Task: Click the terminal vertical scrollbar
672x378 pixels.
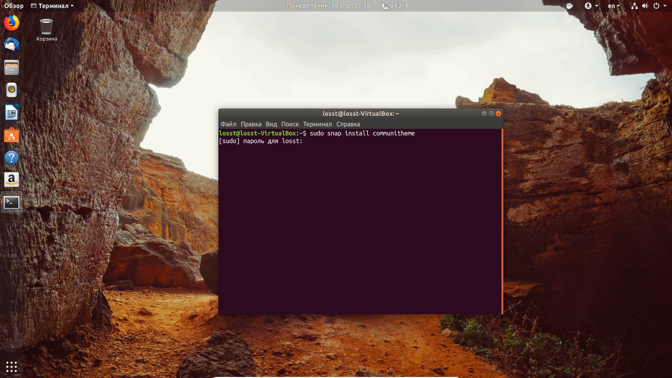Action: click(x=502, y=222)
